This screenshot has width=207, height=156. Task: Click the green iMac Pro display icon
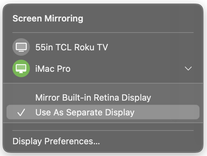pos(21,69)
